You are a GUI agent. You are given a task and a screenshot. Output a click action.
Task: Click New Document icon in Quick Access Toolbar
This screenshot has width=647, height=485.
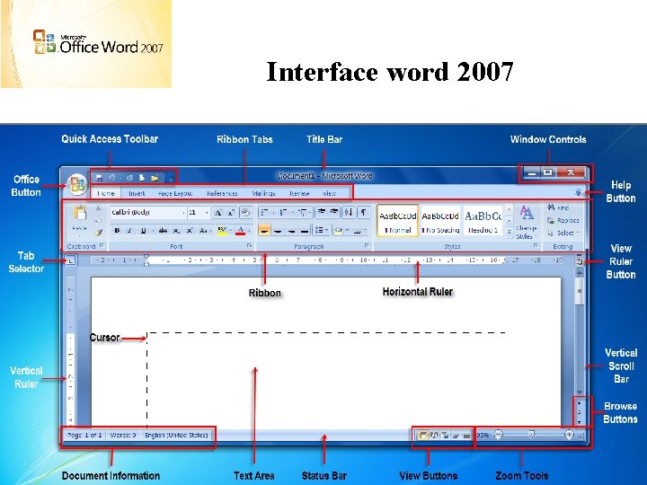point(142,178)
